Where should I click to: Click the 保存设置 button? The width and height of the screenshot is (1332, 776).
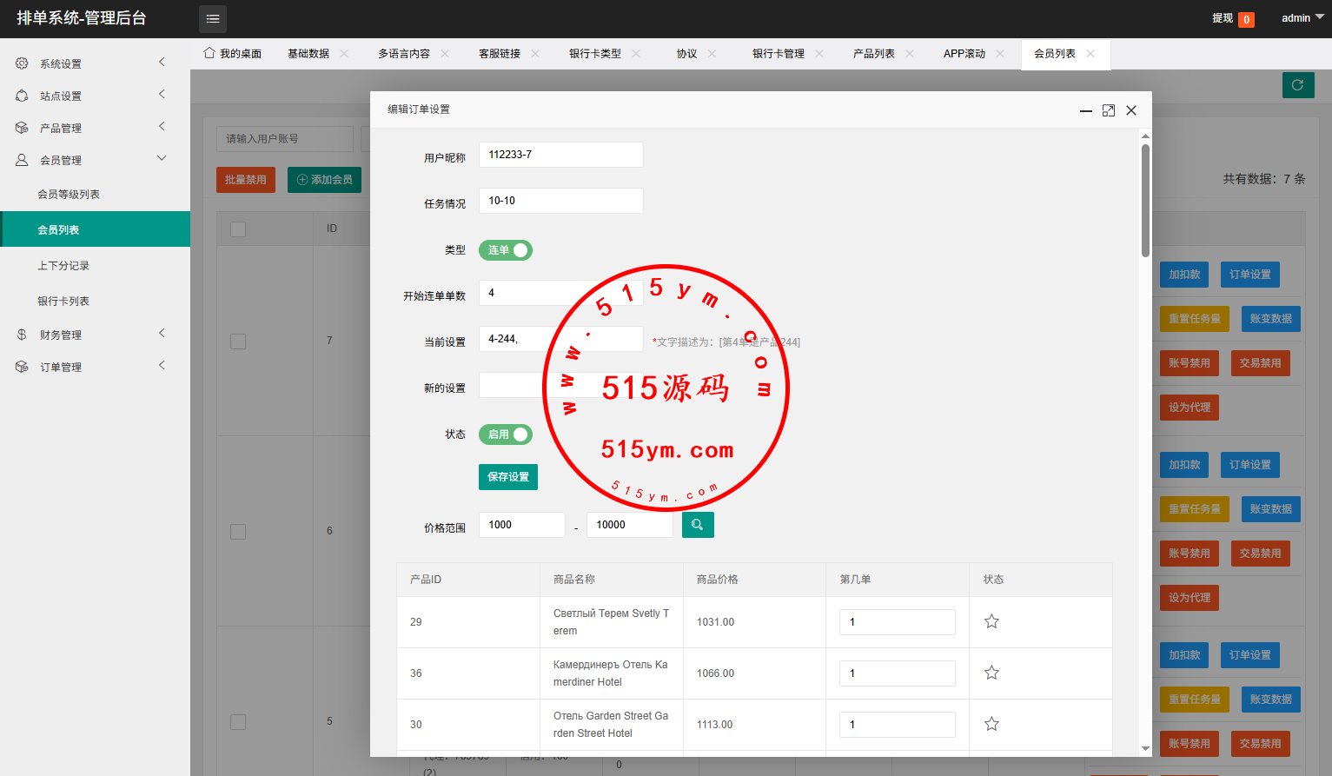click(x=508, y=477)
